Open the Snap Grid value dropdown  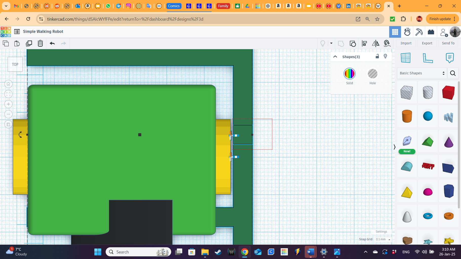[382, 239]
